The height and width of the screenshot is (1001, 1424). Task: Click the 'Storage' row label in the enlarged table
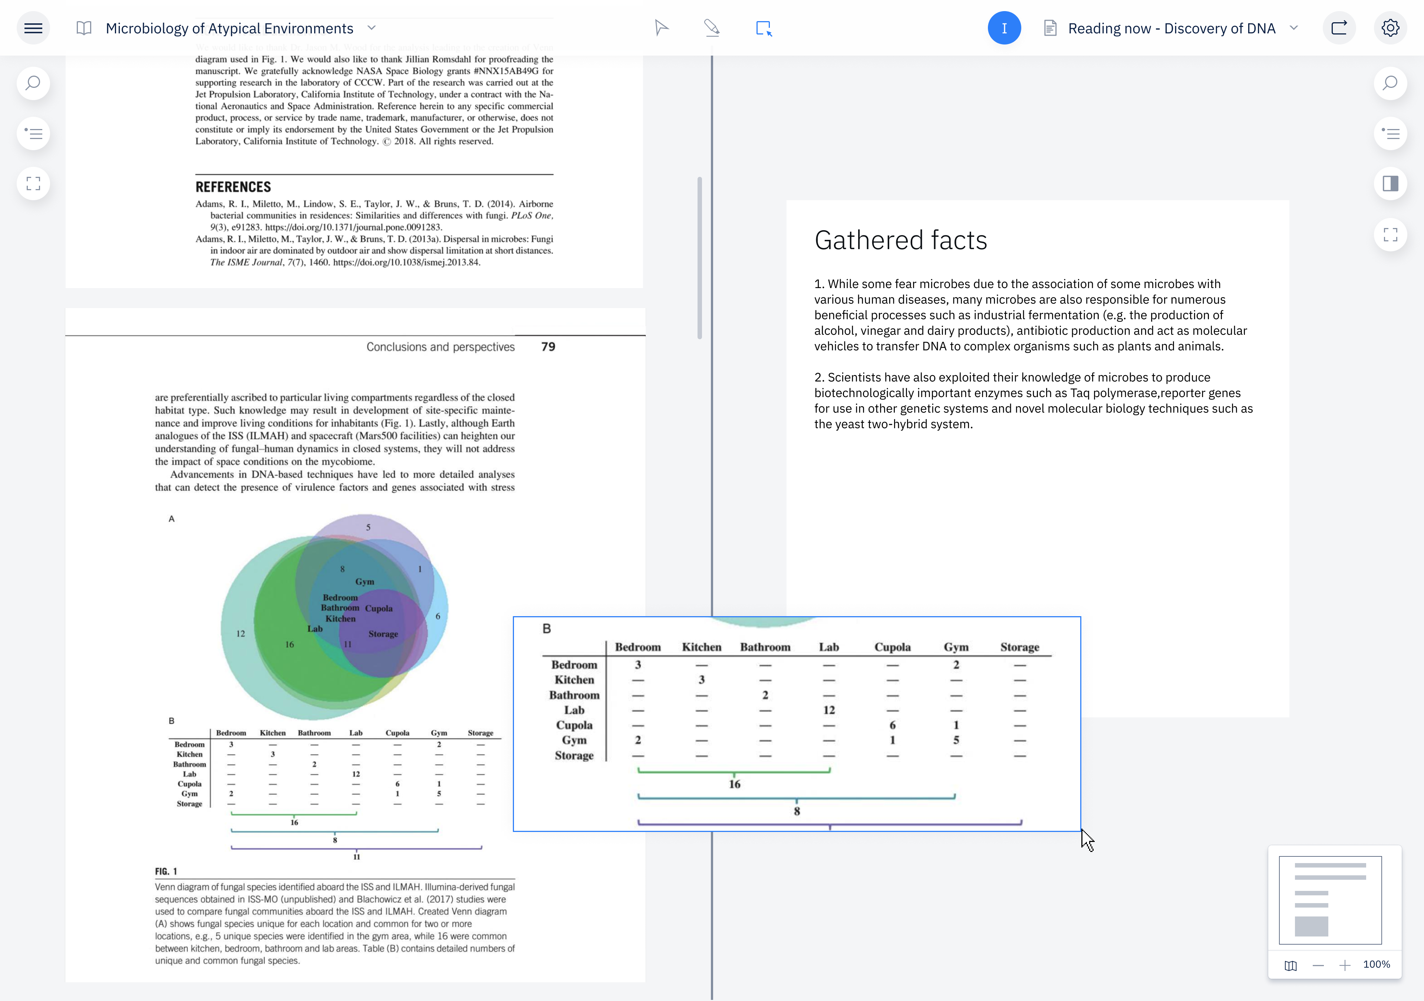[x=574, y=756]
